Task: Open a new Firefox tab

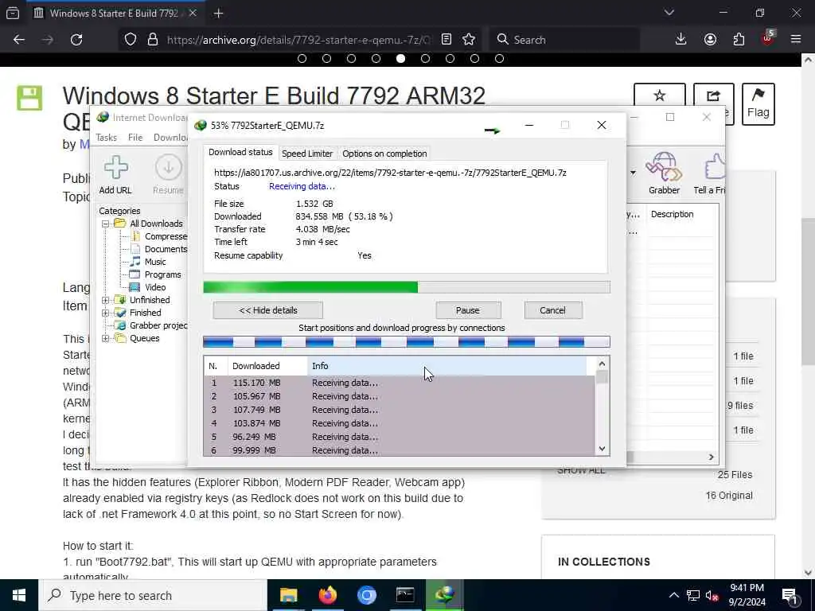Action: 218,13
